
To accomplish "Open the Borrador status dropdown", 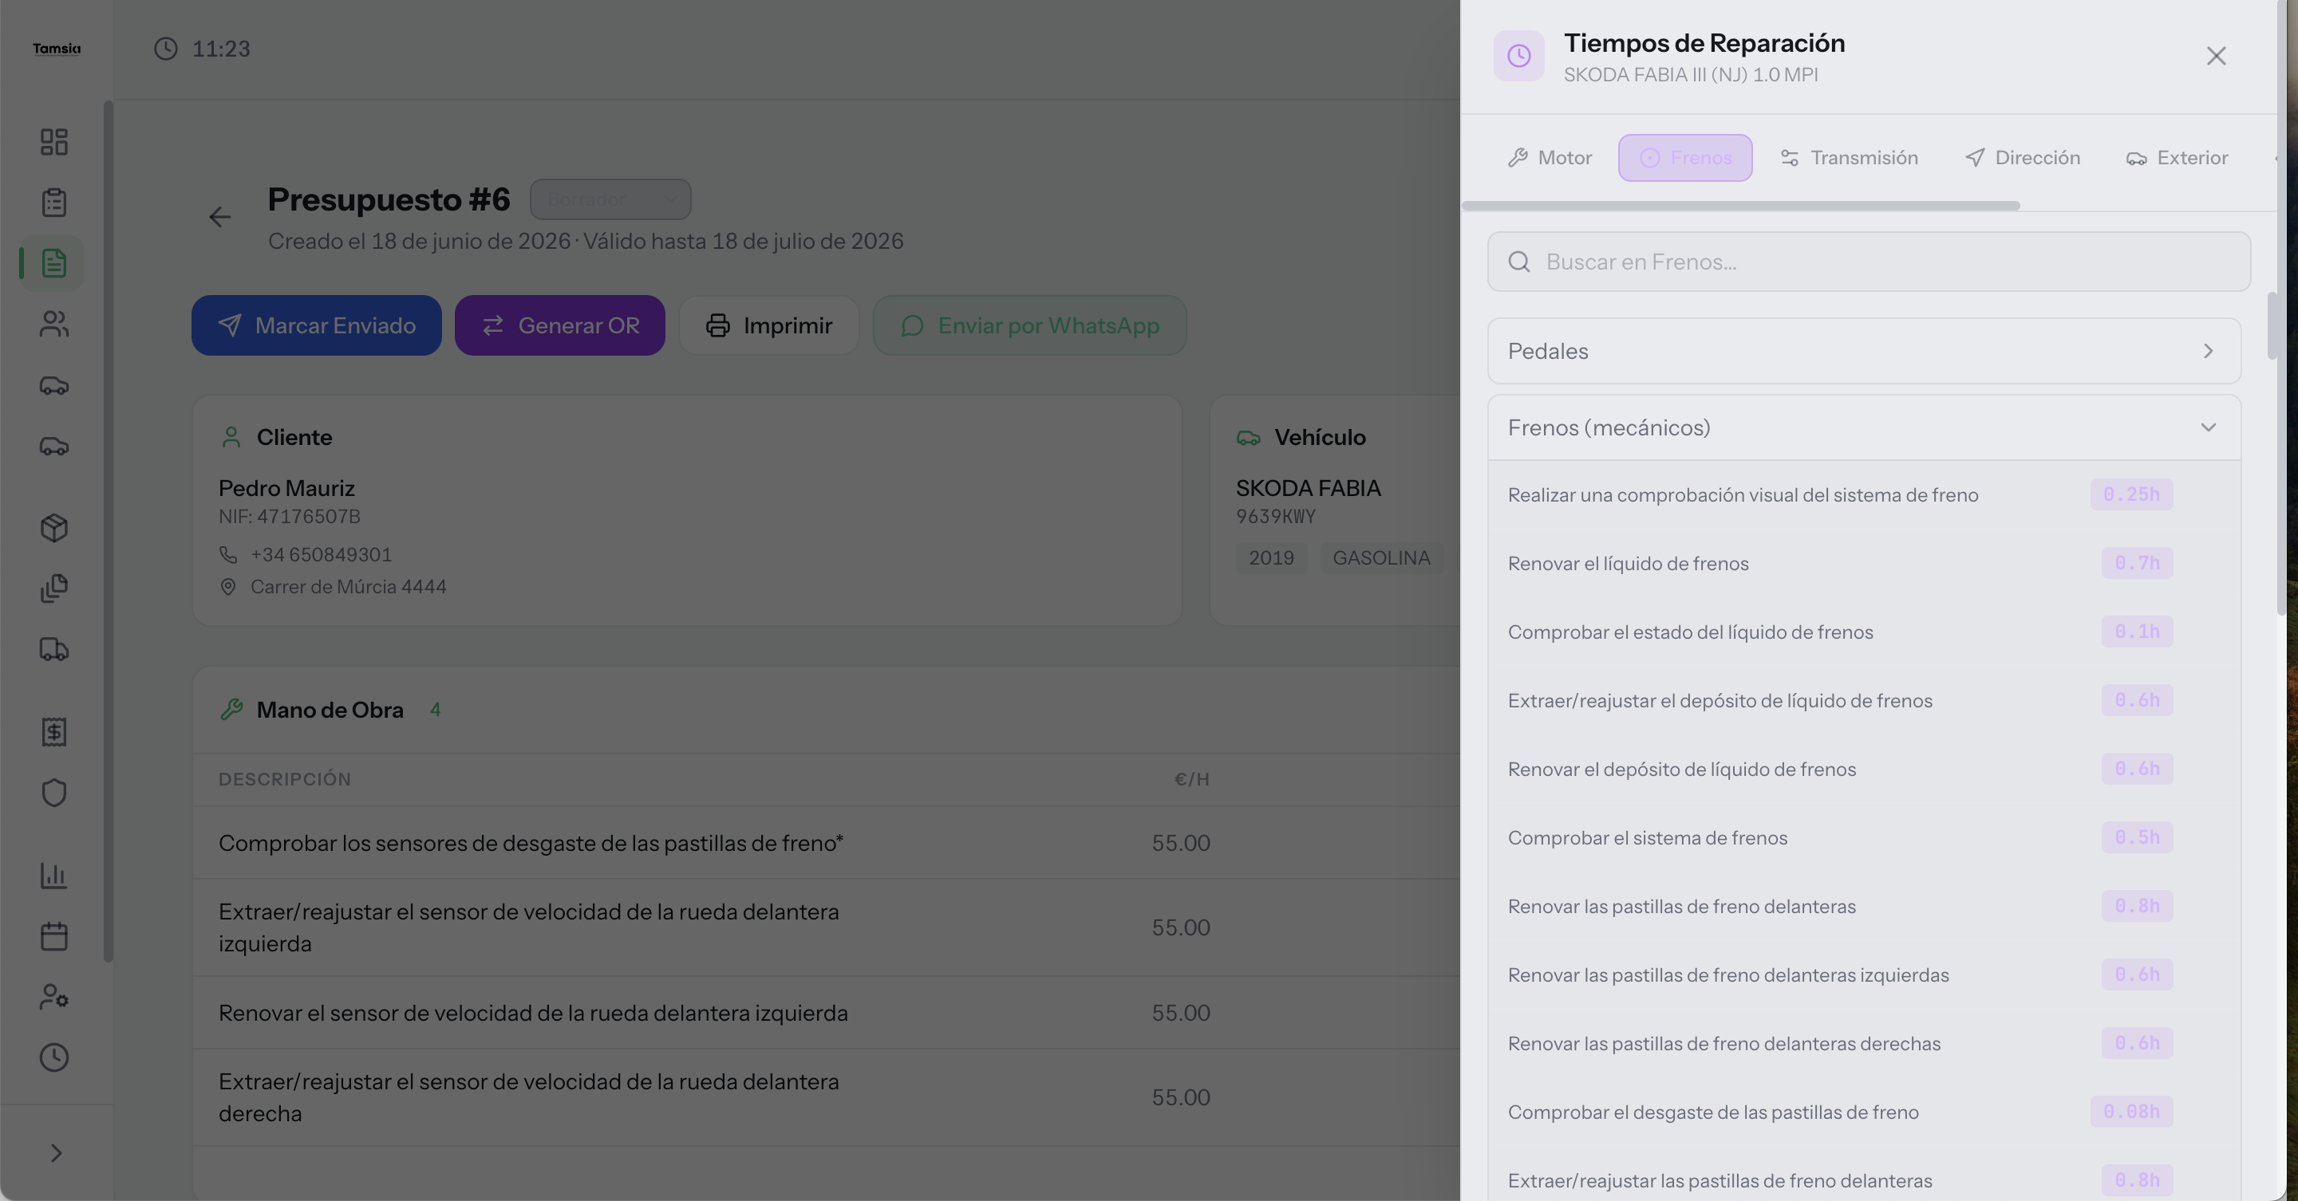I will click(x=610, y=199).
